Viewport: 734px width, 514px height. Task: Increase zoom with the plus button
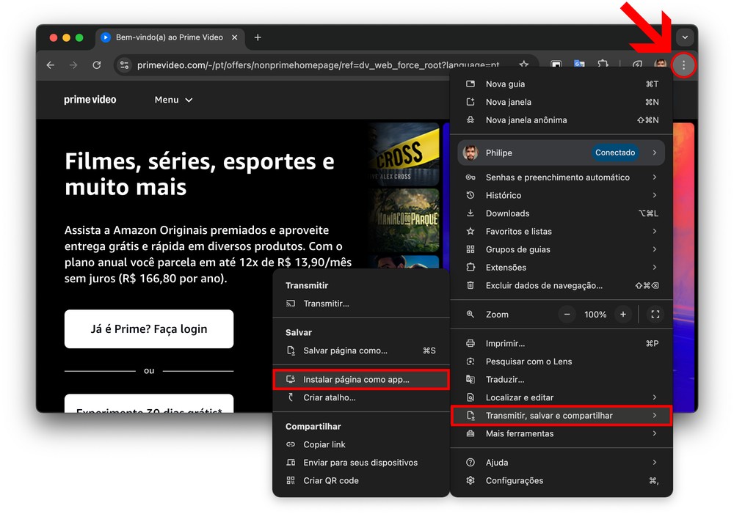[x=623, y=315]
